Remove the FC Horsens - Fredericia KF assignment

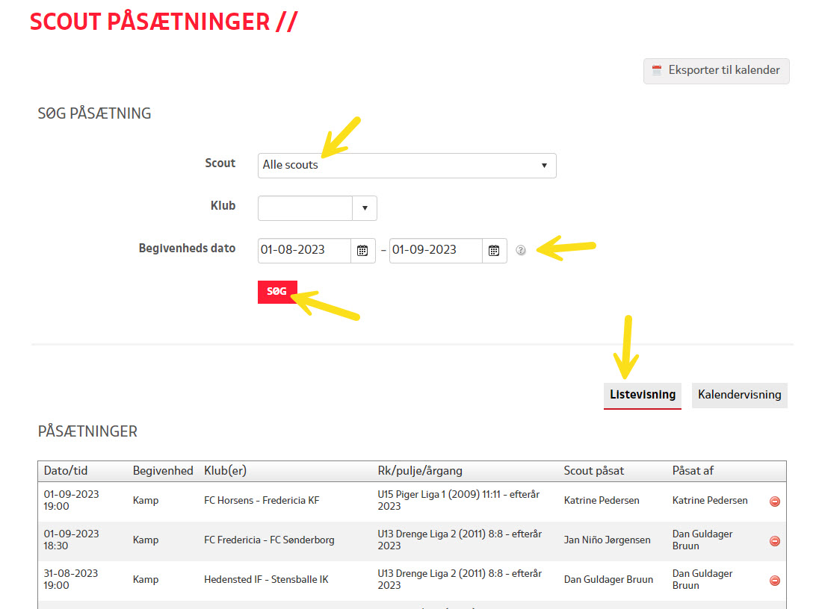click(x=774, y=502)
